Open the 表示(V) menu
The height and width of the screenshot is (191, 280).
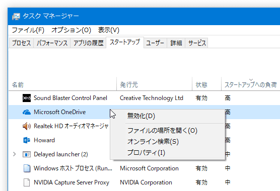click(109, 30)
